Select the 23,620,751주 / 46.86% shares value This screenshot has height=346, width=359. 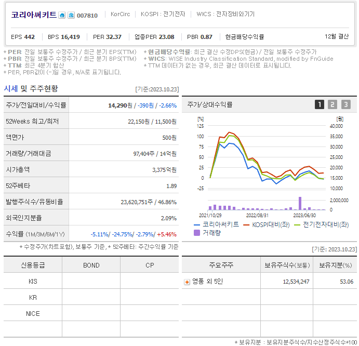point(149,202)
